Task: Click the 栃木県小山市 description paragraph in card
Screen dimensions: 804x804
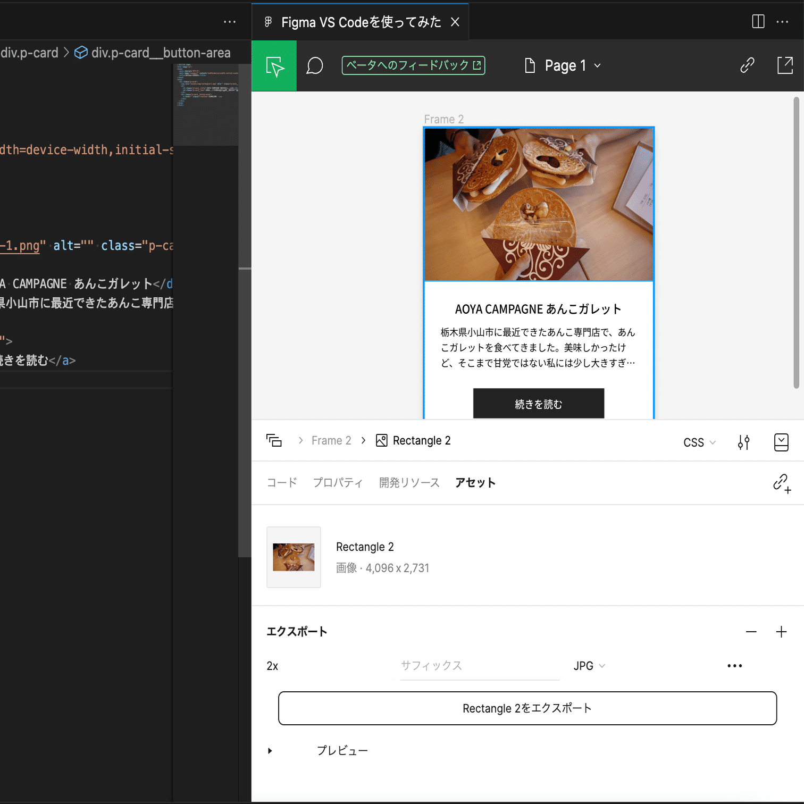Action: pos(538,348)
